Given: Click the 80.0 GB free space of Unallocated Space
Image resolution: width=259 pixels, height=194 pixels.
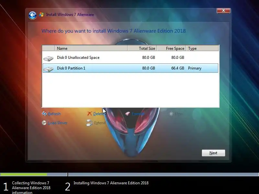Looking at the screenshot, I should coord(177,58).
